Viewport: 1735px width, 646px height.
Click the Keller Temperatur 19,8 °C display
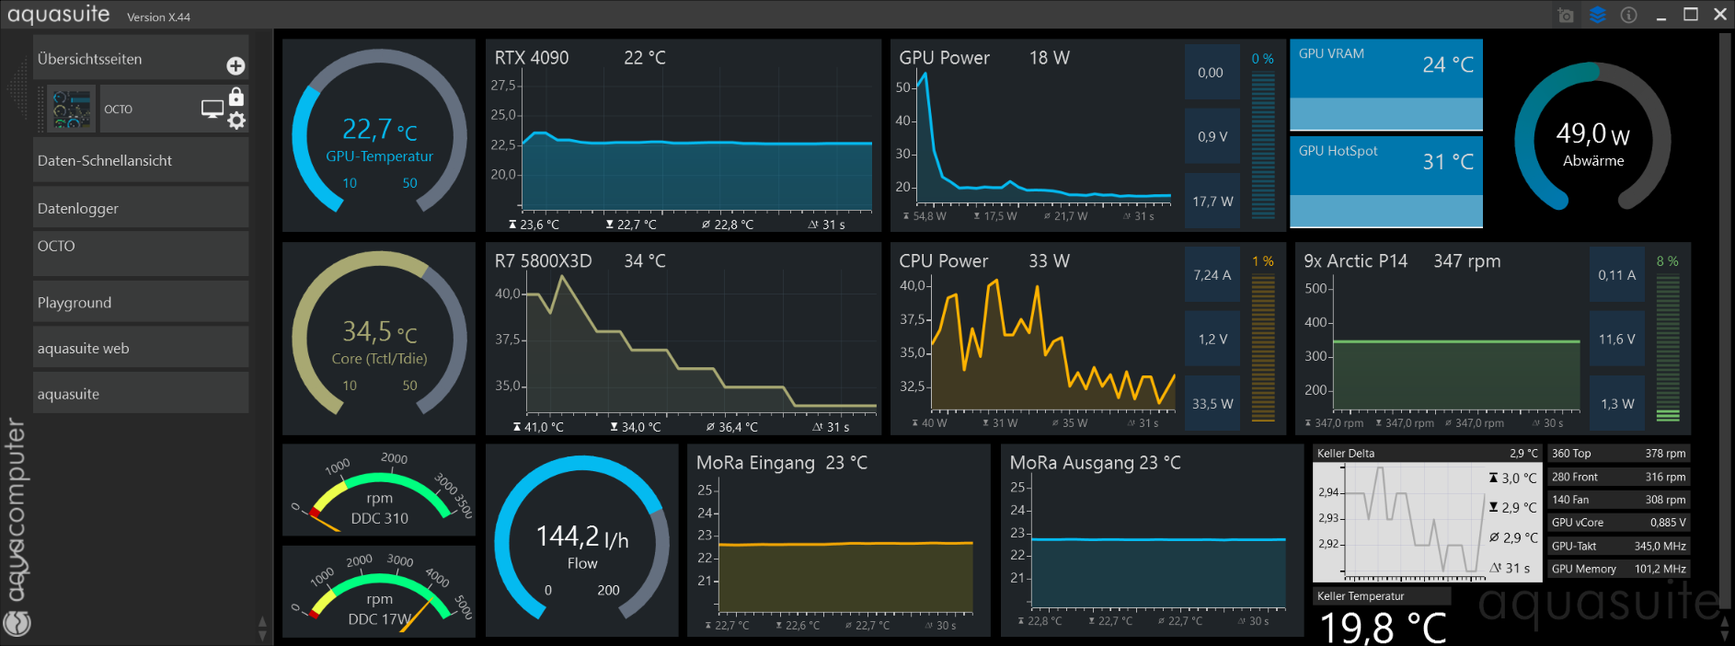[x=1382, y=617]
